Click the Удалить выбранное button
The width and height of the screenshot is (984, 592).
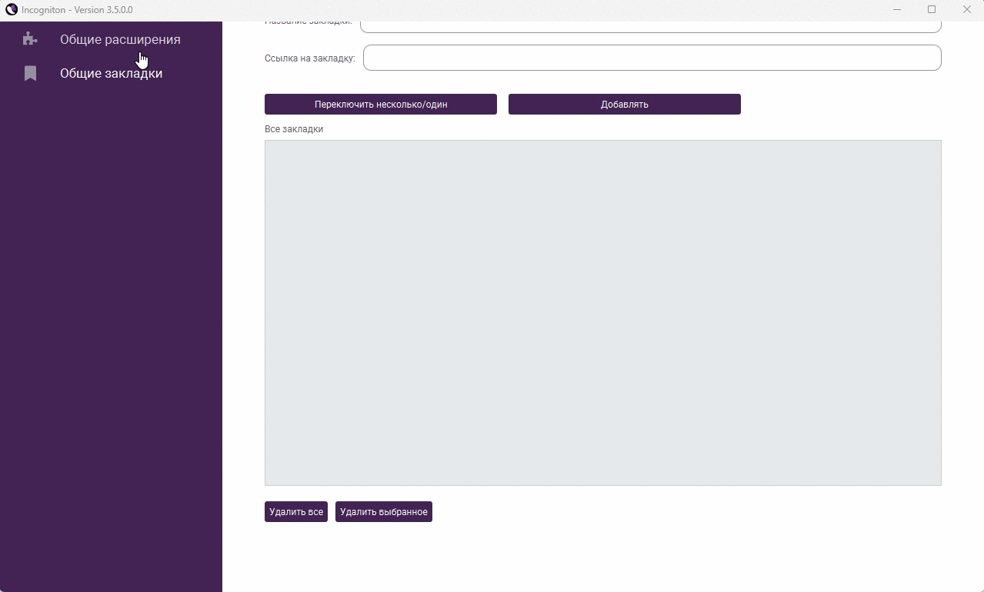pos(383,512)
